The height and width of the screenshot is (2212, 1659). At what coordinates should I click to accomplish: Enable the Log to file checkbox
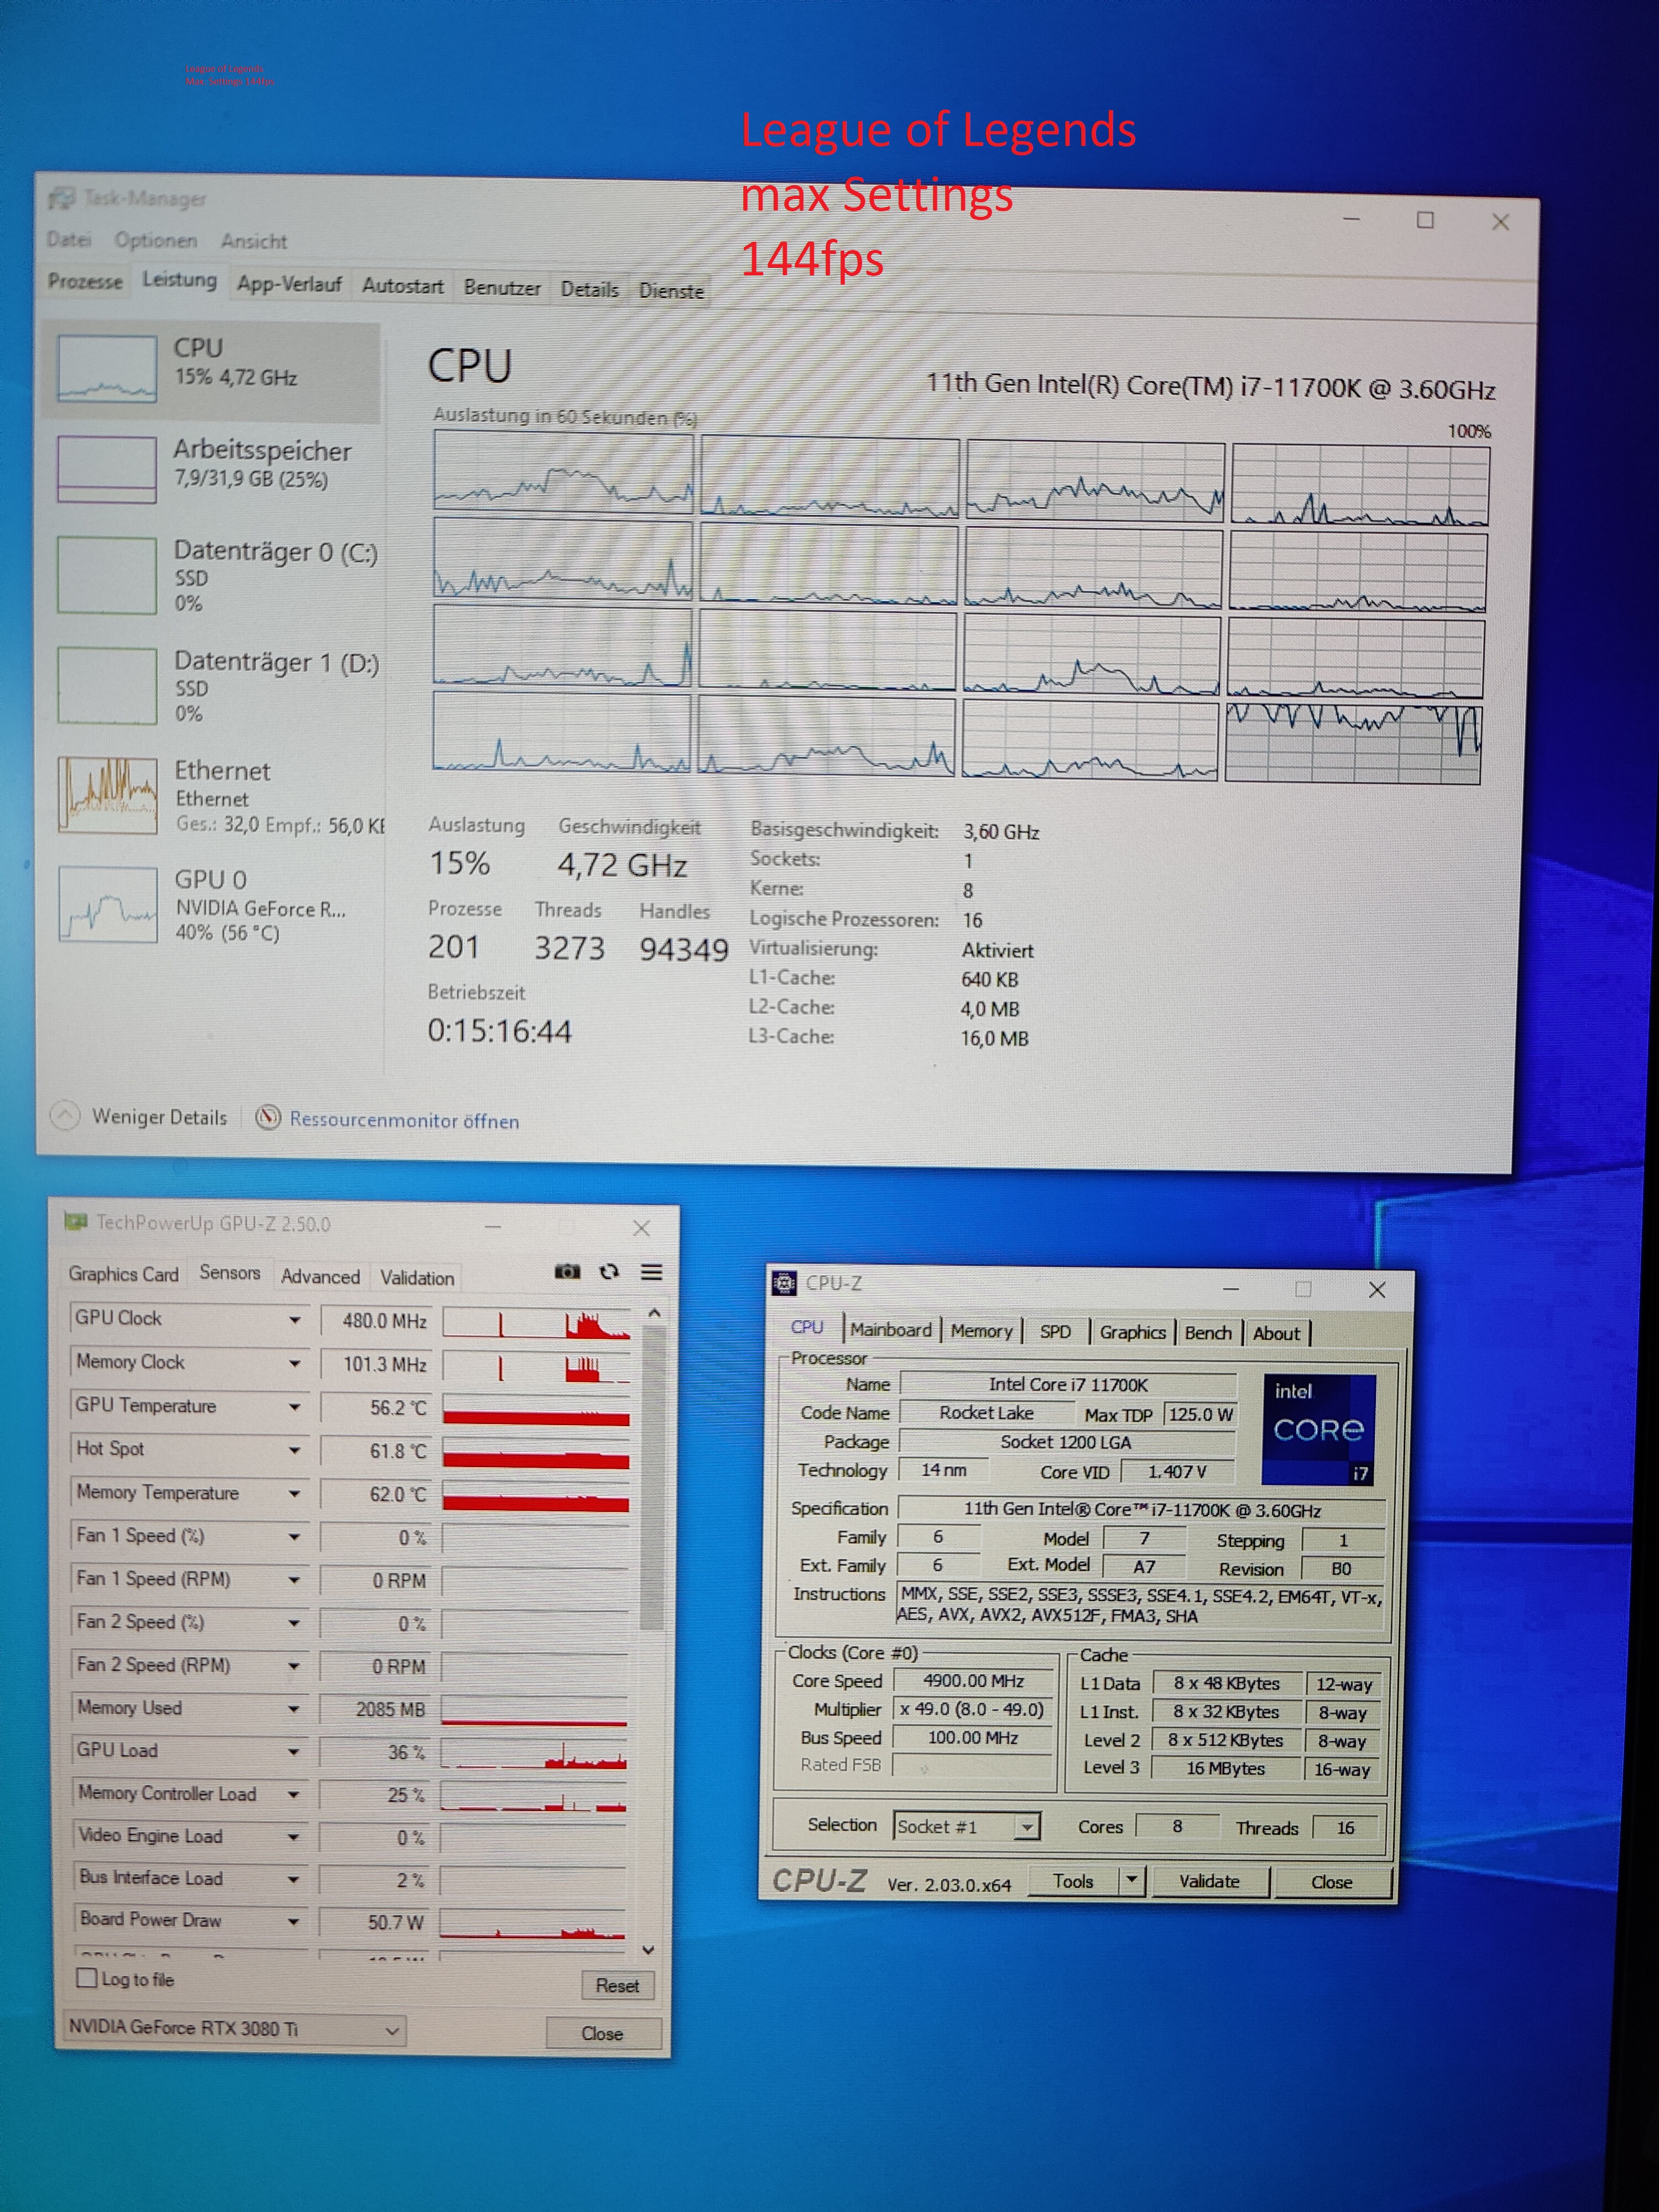(x=88, y=1977)
